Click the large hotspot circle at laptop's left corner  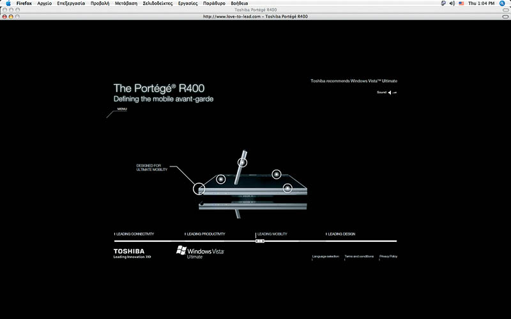[x=199, y=188]
